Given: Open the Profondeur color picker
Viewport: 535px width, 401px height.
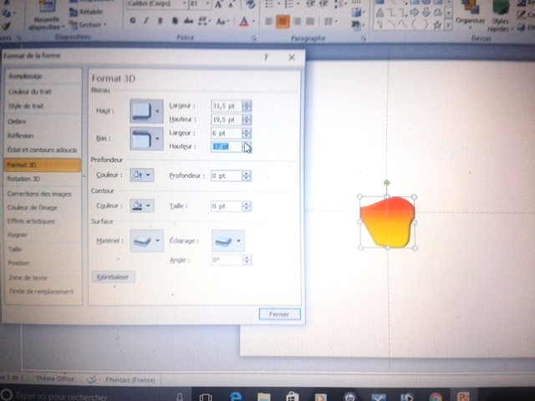Looking at the screenshot, I should click(141, 175).
